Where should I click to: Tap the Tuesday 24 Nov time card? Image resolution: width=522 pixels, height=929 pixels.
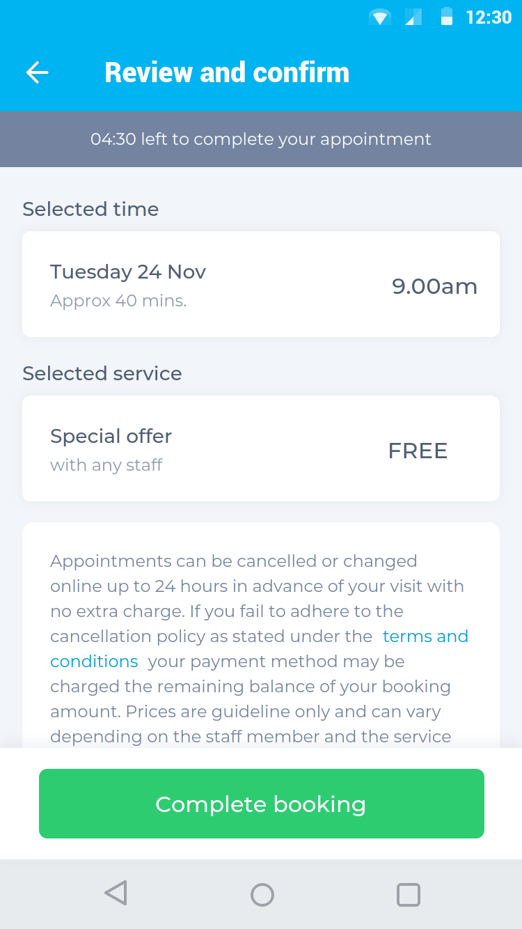click(x=261, y=284)
